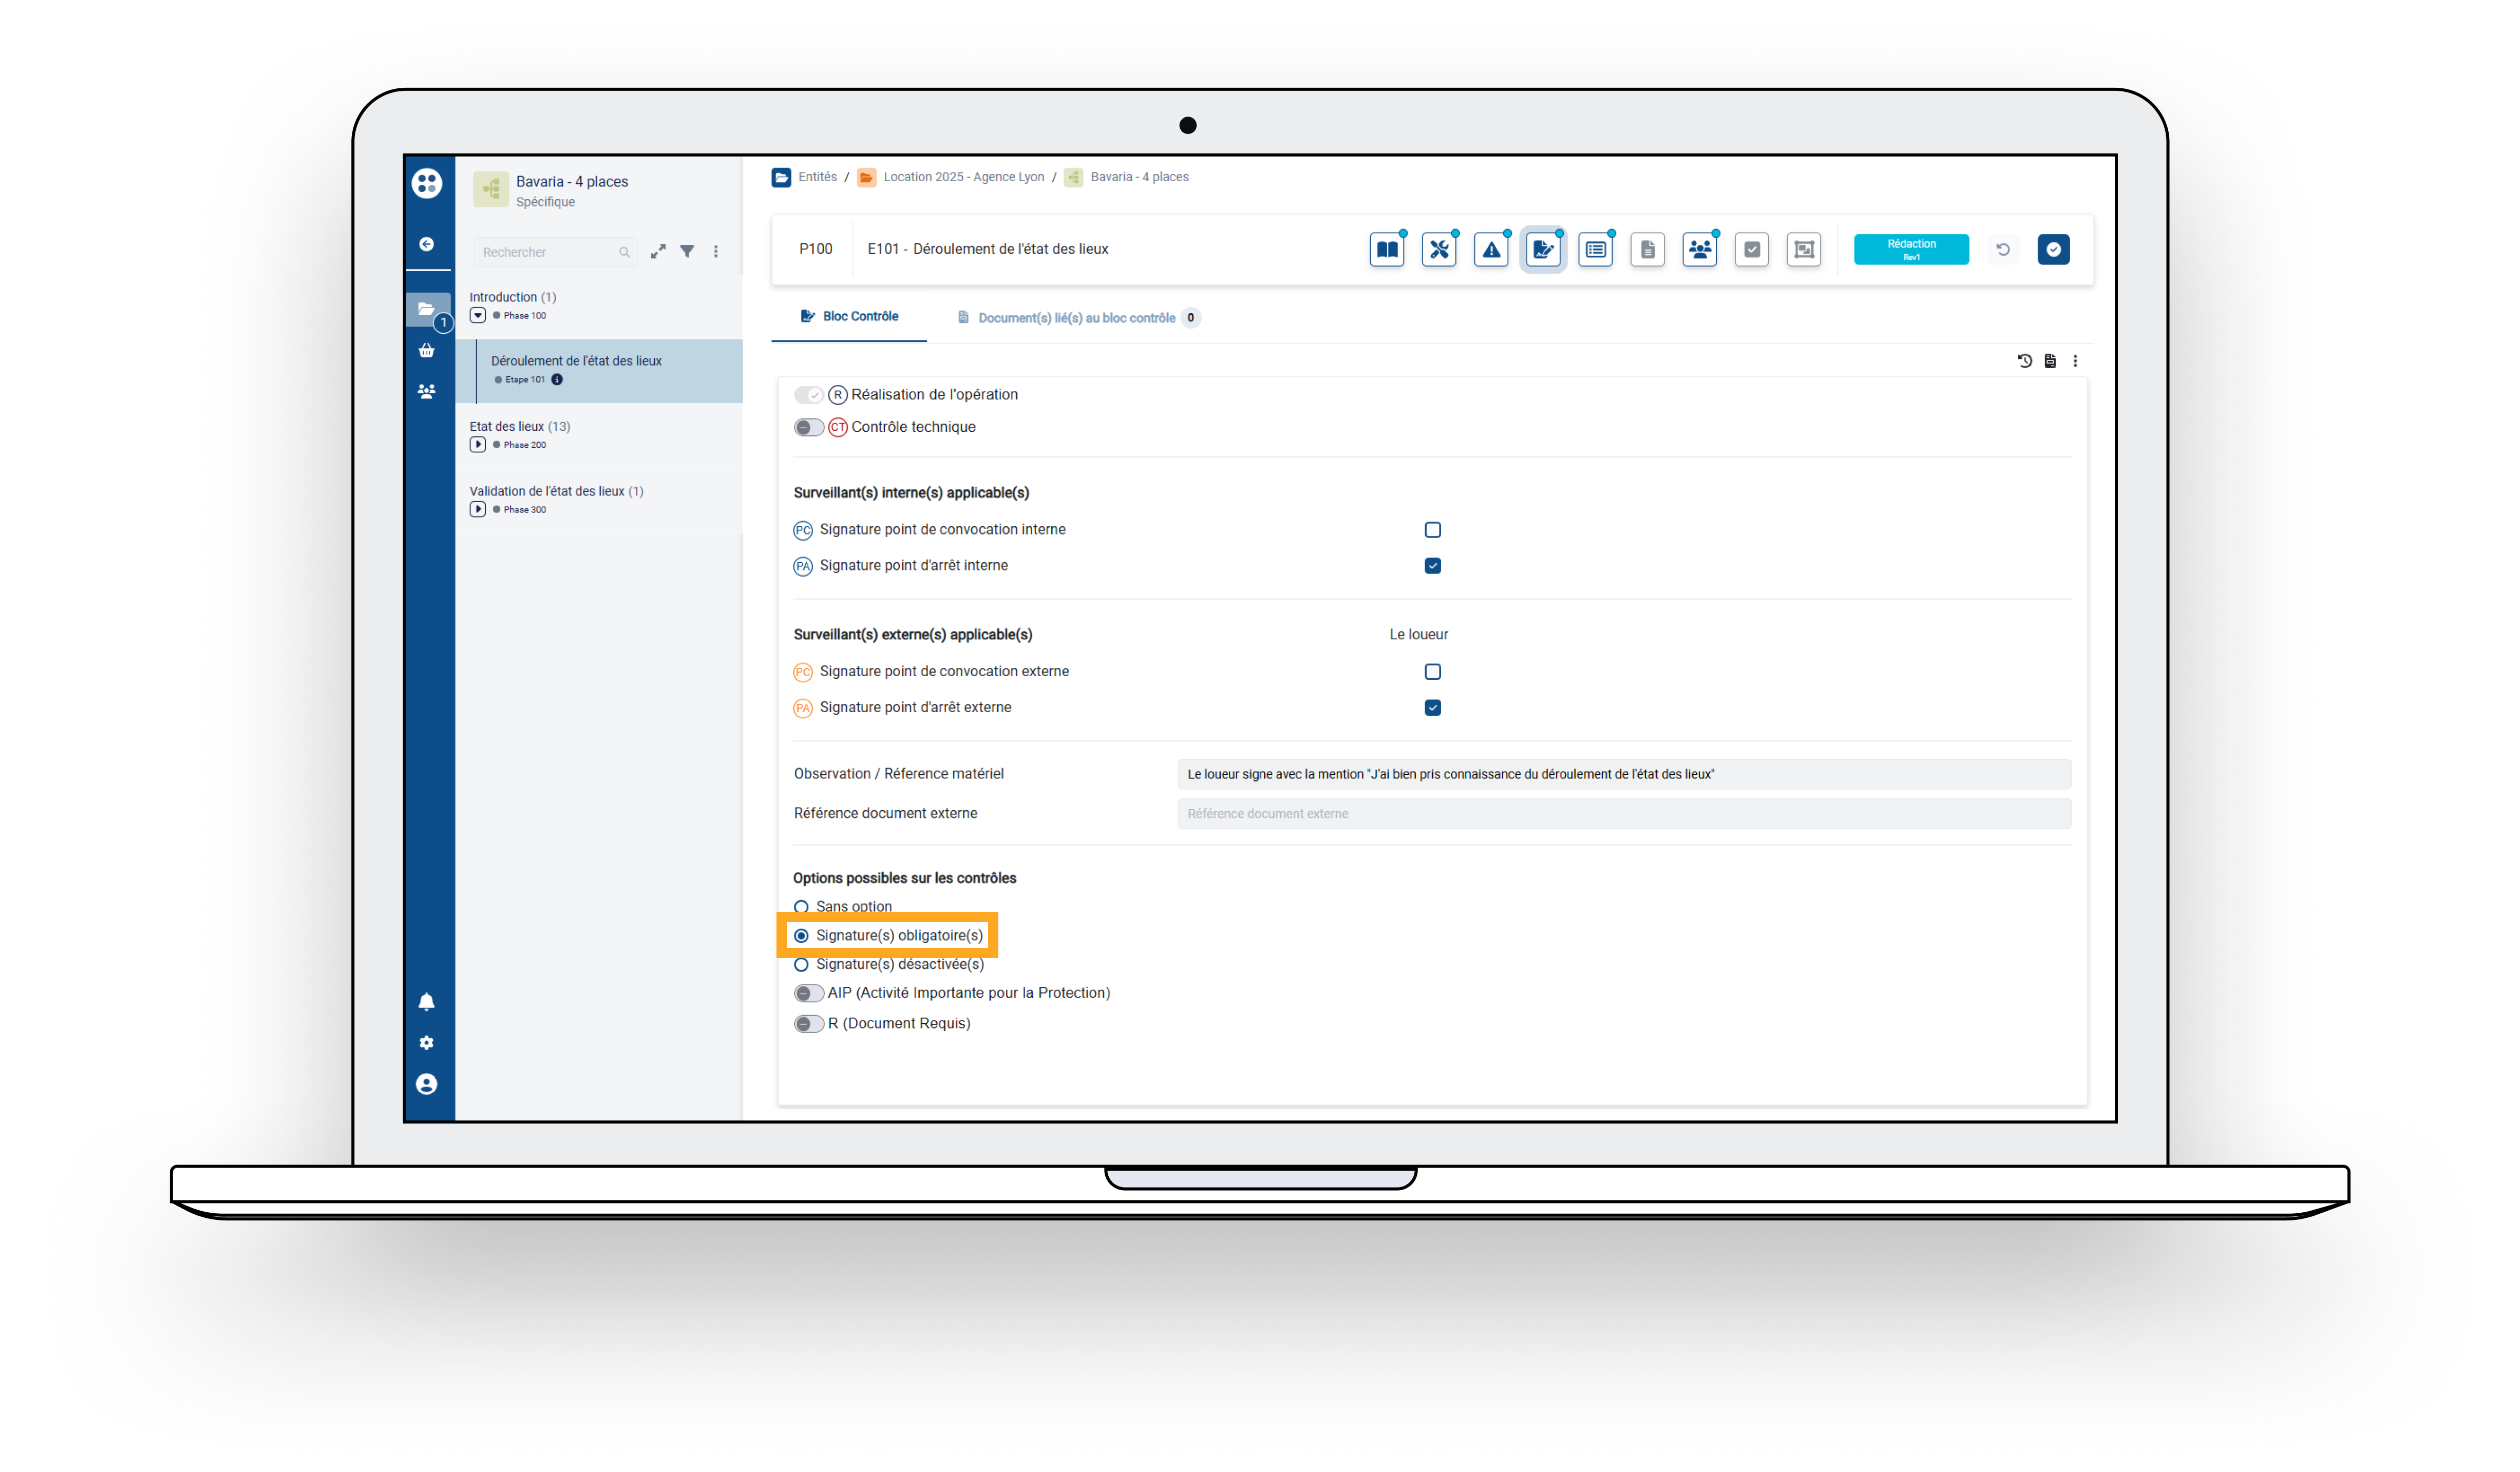
Task: Check Signature point de convocation interne box
Action: [1432, 530]
